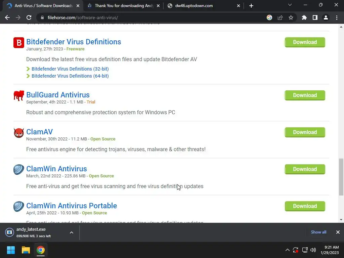Close the downloads bar
Viewport: 344px width, 258px height.
click(338, 232)
